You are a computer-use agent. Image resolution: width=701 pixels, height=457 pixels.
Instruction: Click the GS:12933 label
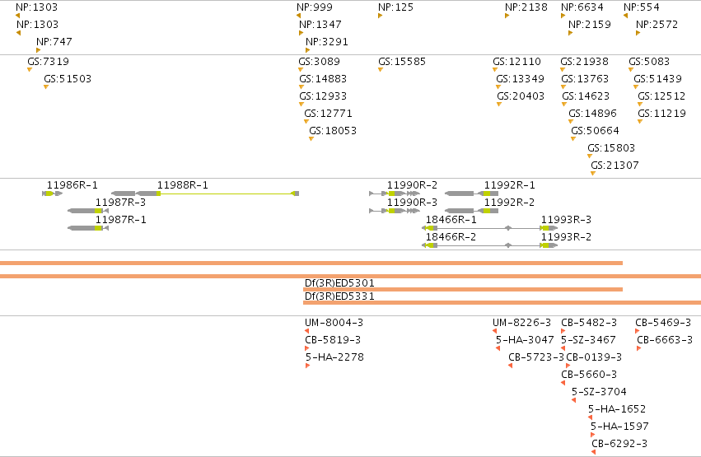(323, 96)
